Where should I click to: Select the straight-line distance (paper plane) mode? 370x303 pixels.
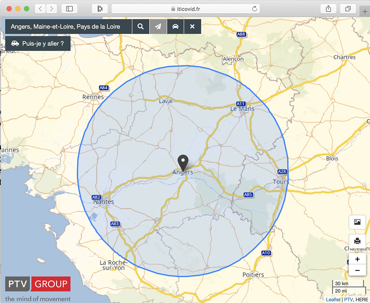point(158,27)
